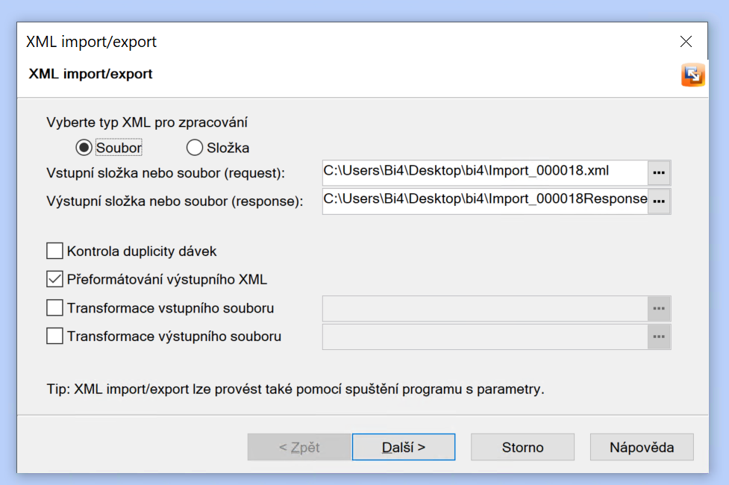Click the request path field with Import_000018.xml

[484, 172]
